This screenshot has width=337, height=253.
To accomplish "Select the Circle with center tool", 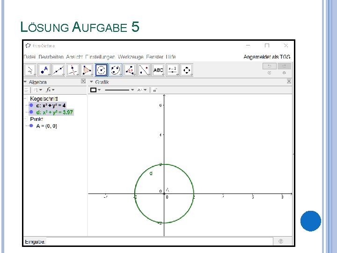I will click(101, 70).
